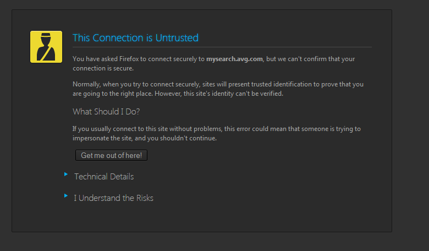Screen dimensions: 429x251
Task: Click the blue triangle beside Technical Details
Action: click(x=65, y=174)
